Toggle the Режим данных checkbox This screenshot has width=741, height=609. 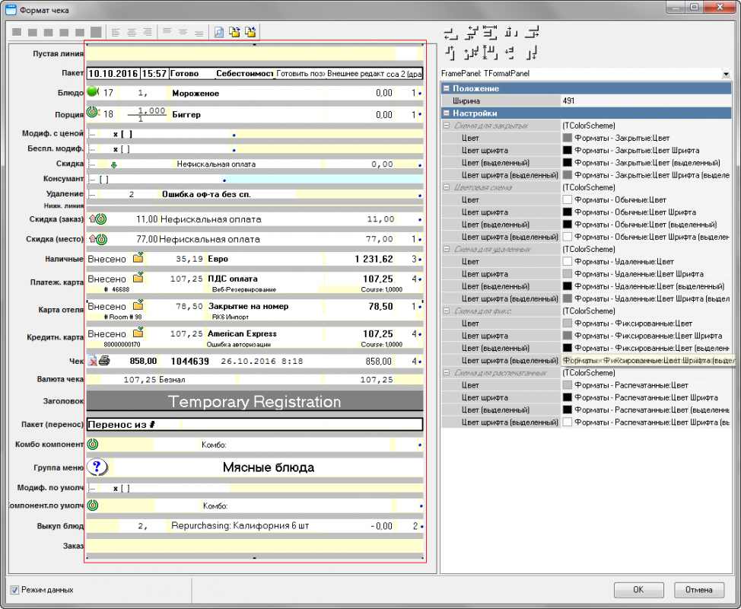pyautogui.click(x=15, y=590)
